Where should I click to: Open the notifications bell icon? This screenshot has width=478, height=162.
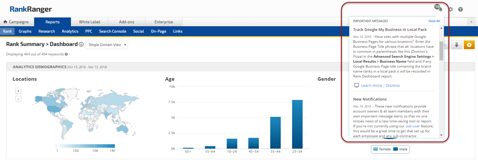pyautogui.click(x=440, y=9)
